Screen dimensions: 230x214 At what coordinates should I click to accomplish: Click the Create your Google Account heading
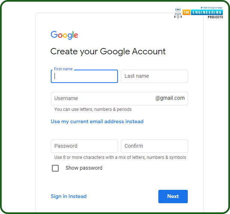point(108,52)
